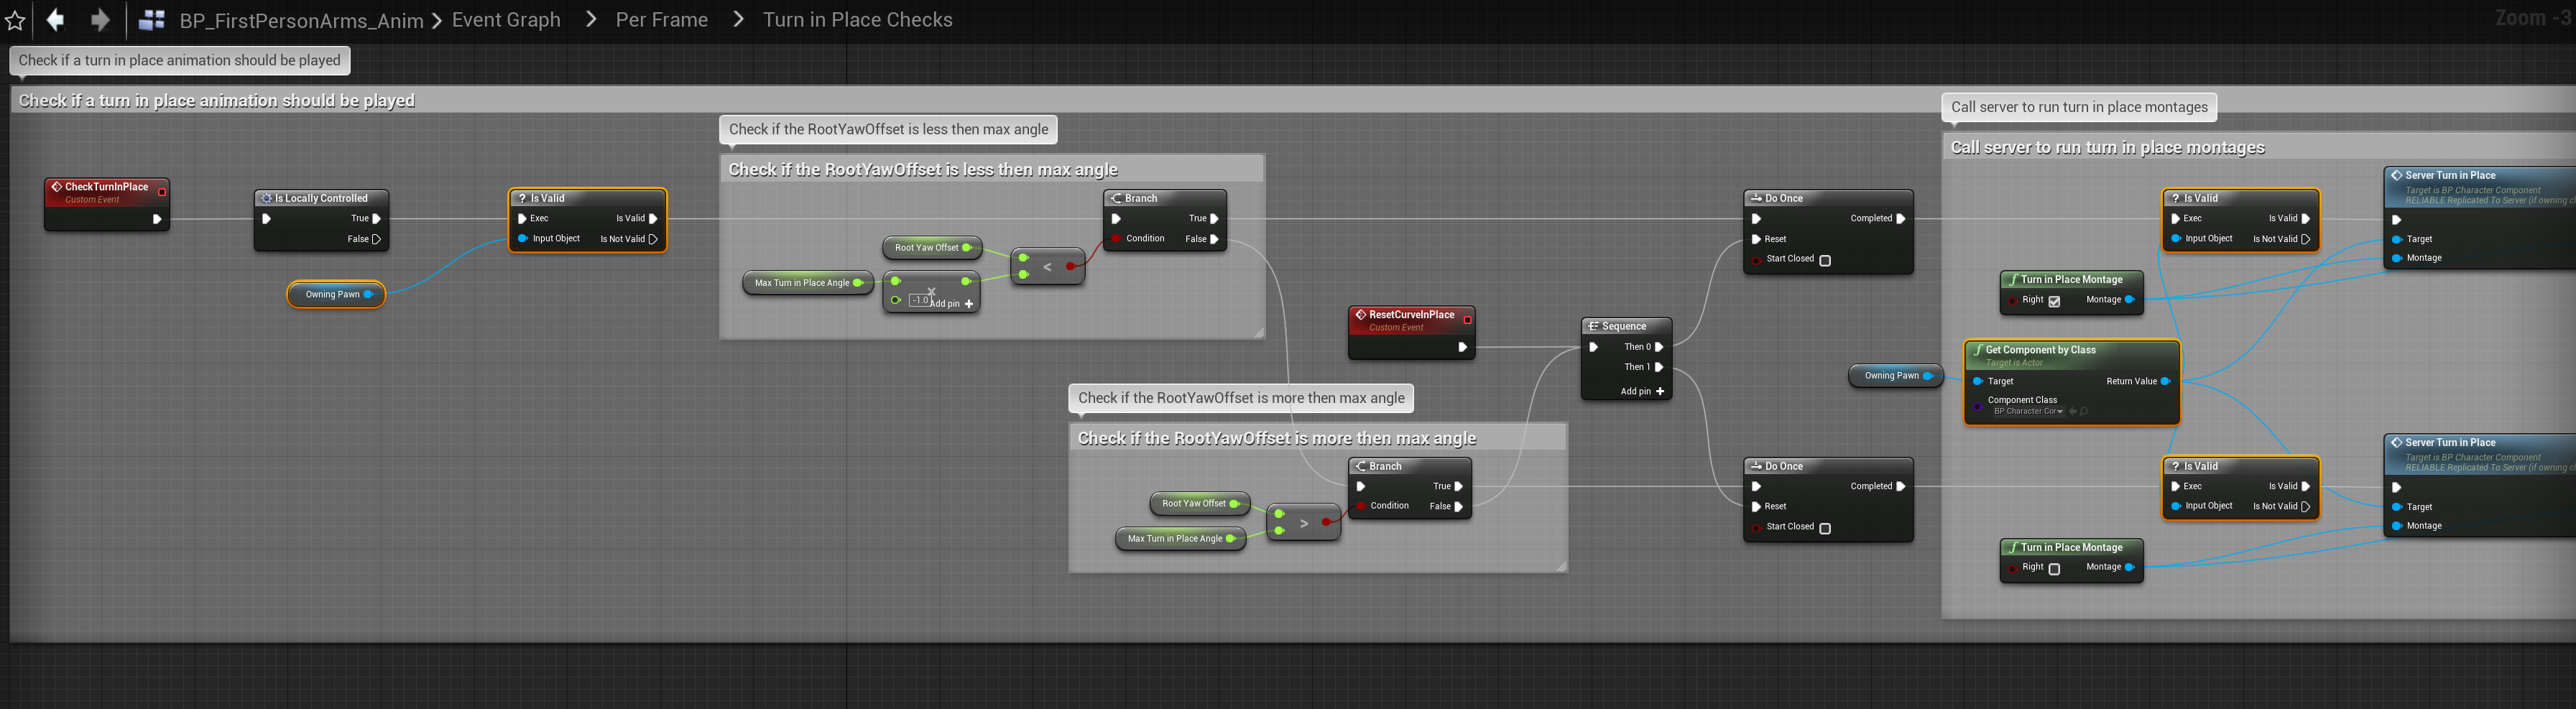This screenshot has height=709, width=2576.
Task: Expand the chevron after Event Graph breadcrumb
Action: (x=591, y=20)
